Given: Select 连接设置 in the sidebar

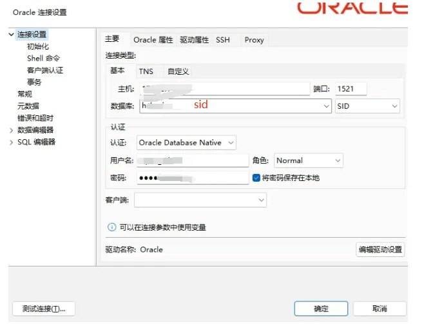Looking at the screenshot, I should (x=32, y=35).
